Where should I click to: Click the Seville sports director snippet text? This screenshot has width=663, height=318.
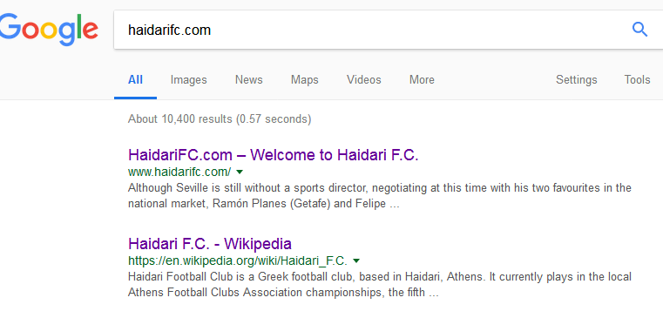[x=380, y=196]
